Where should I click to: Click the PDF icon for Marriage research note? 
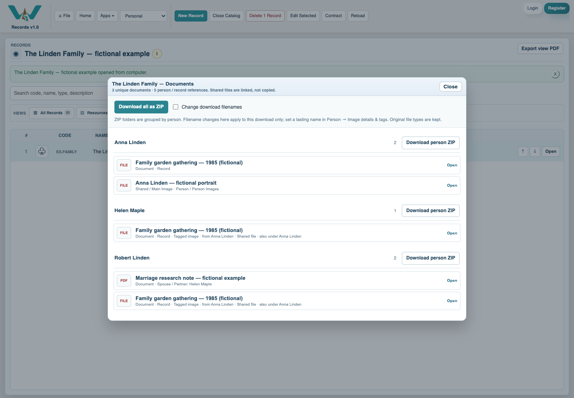click(x=124, y=281)
